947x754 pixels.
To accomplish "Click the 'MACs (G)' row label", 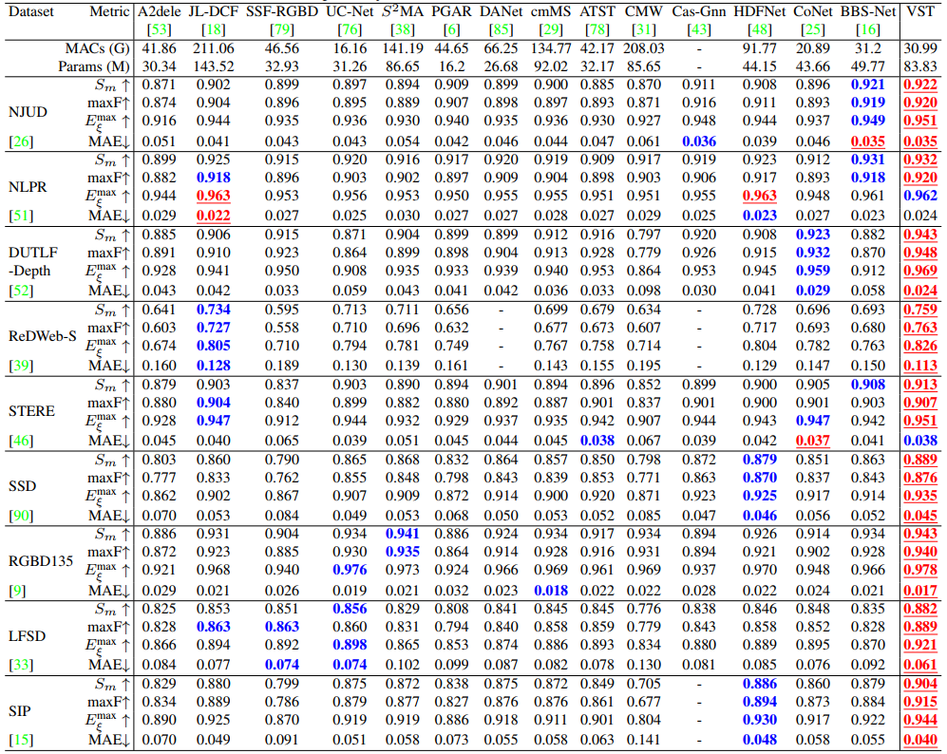I will click(x=97, y=48).
